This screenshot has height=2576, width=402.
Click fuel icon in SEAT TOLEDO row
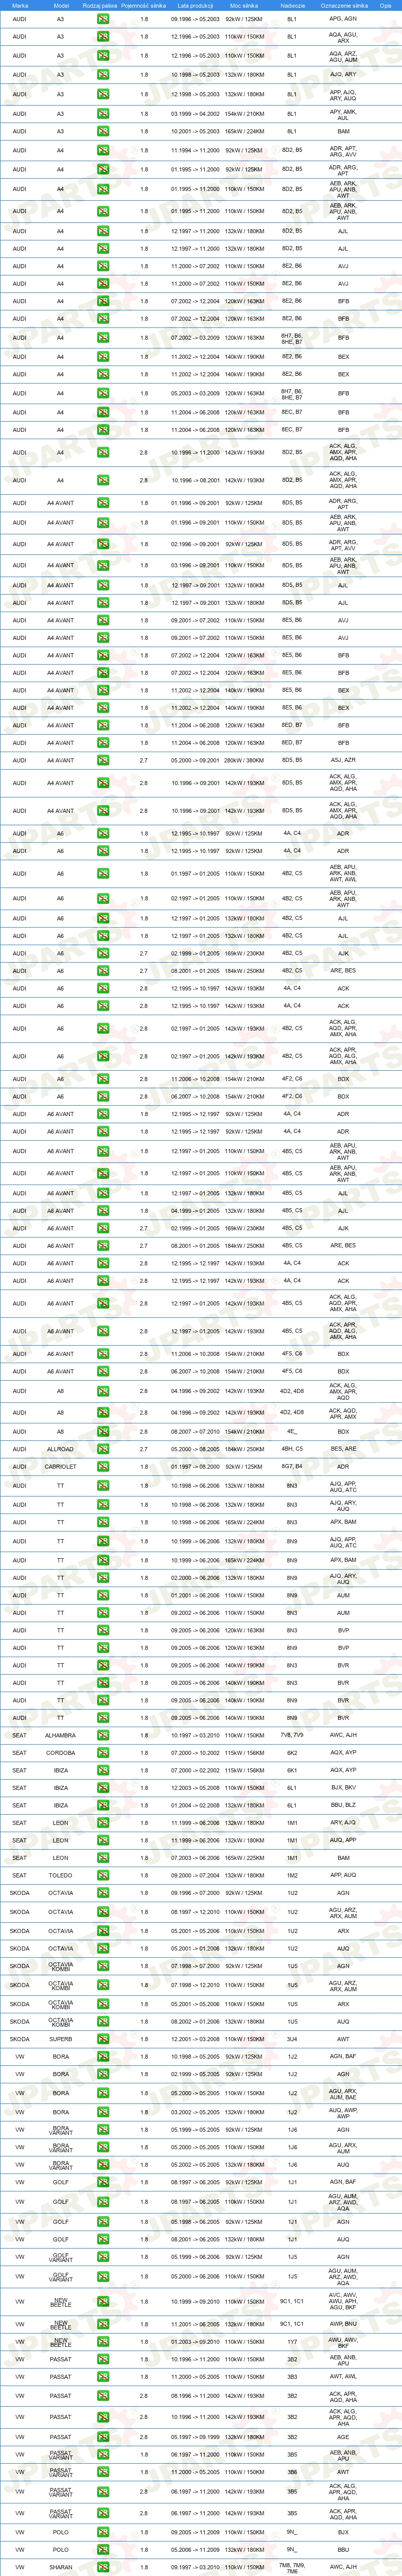click(x=103, y=1875)
